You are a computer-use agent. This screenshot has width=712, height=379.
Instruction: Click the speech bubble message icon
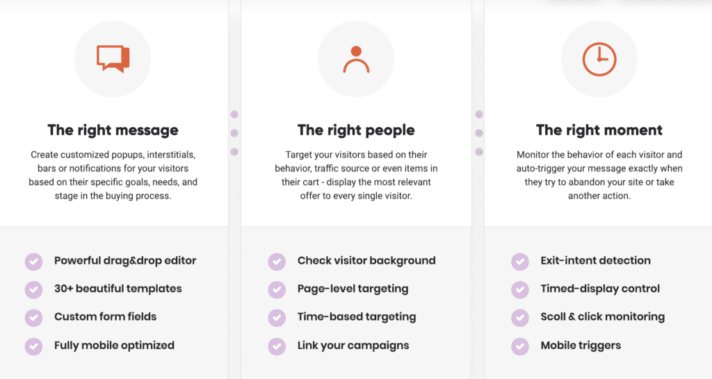pyautogui.click(x=113, y=59)
